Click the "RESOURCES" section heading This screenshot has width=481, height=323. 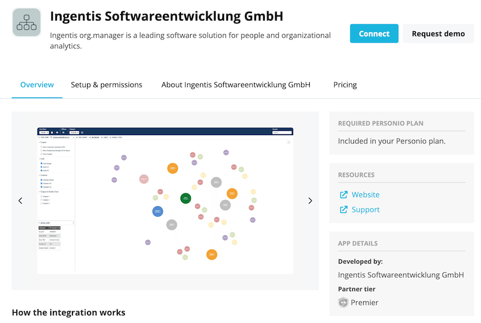(356, 175)
